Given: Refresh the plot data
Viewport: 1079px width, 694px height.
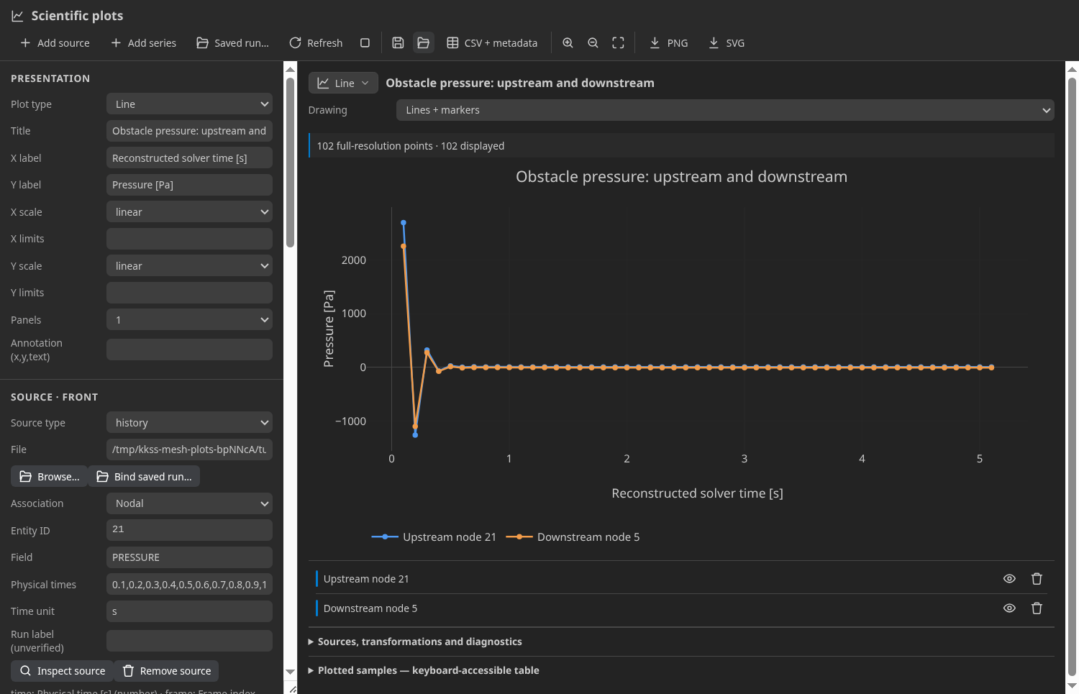Looking at the screenshot, I should point(316,43).
